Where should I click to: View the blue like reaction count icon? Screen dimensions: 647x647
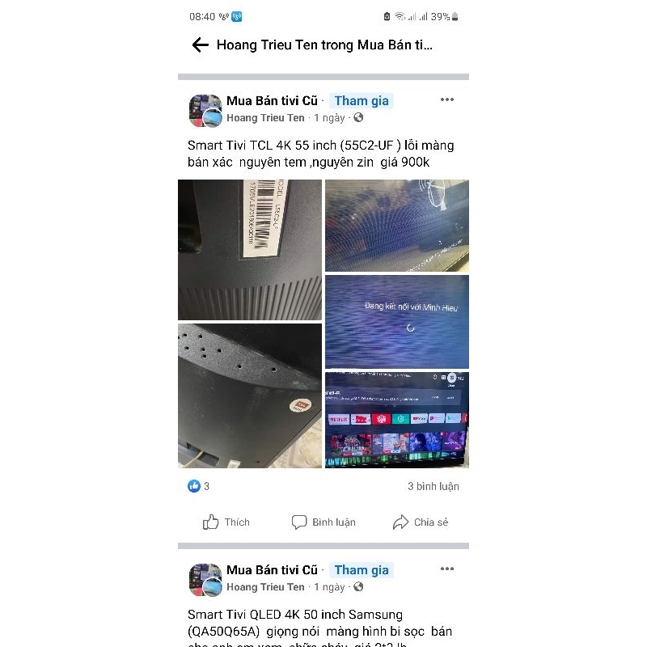pyautogui.click(x=194, y=486)
